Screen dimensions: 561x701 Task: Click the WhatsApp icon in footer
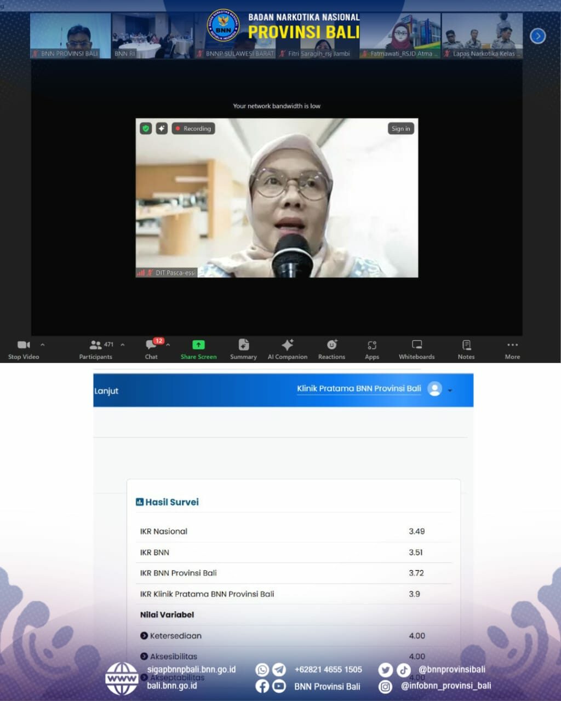click(x=262, y=670)
